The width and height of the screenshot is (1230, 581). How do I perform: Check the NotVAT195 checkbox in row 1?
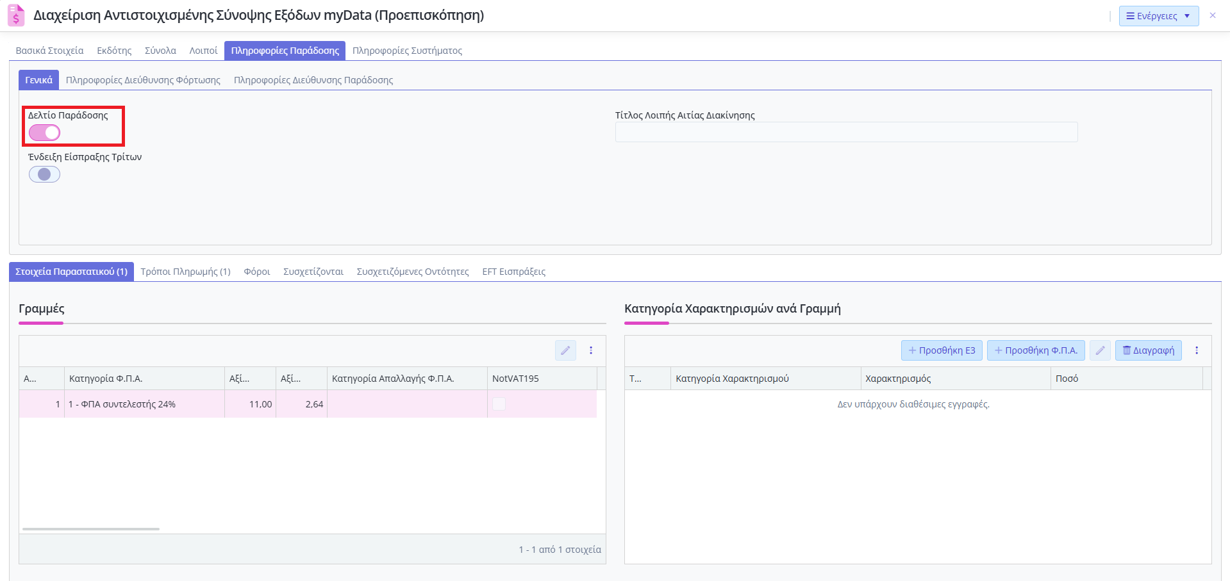click(x=499, y=404)
